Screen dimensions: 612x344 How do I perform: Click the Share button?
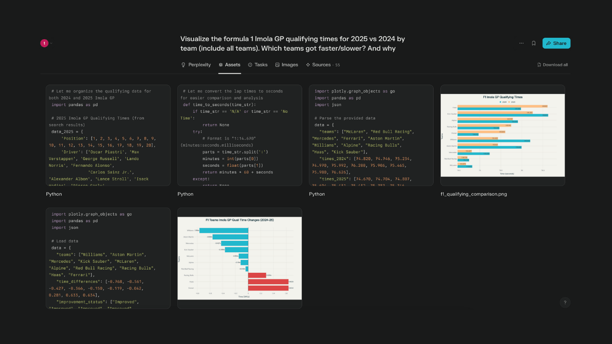[556, 43]
